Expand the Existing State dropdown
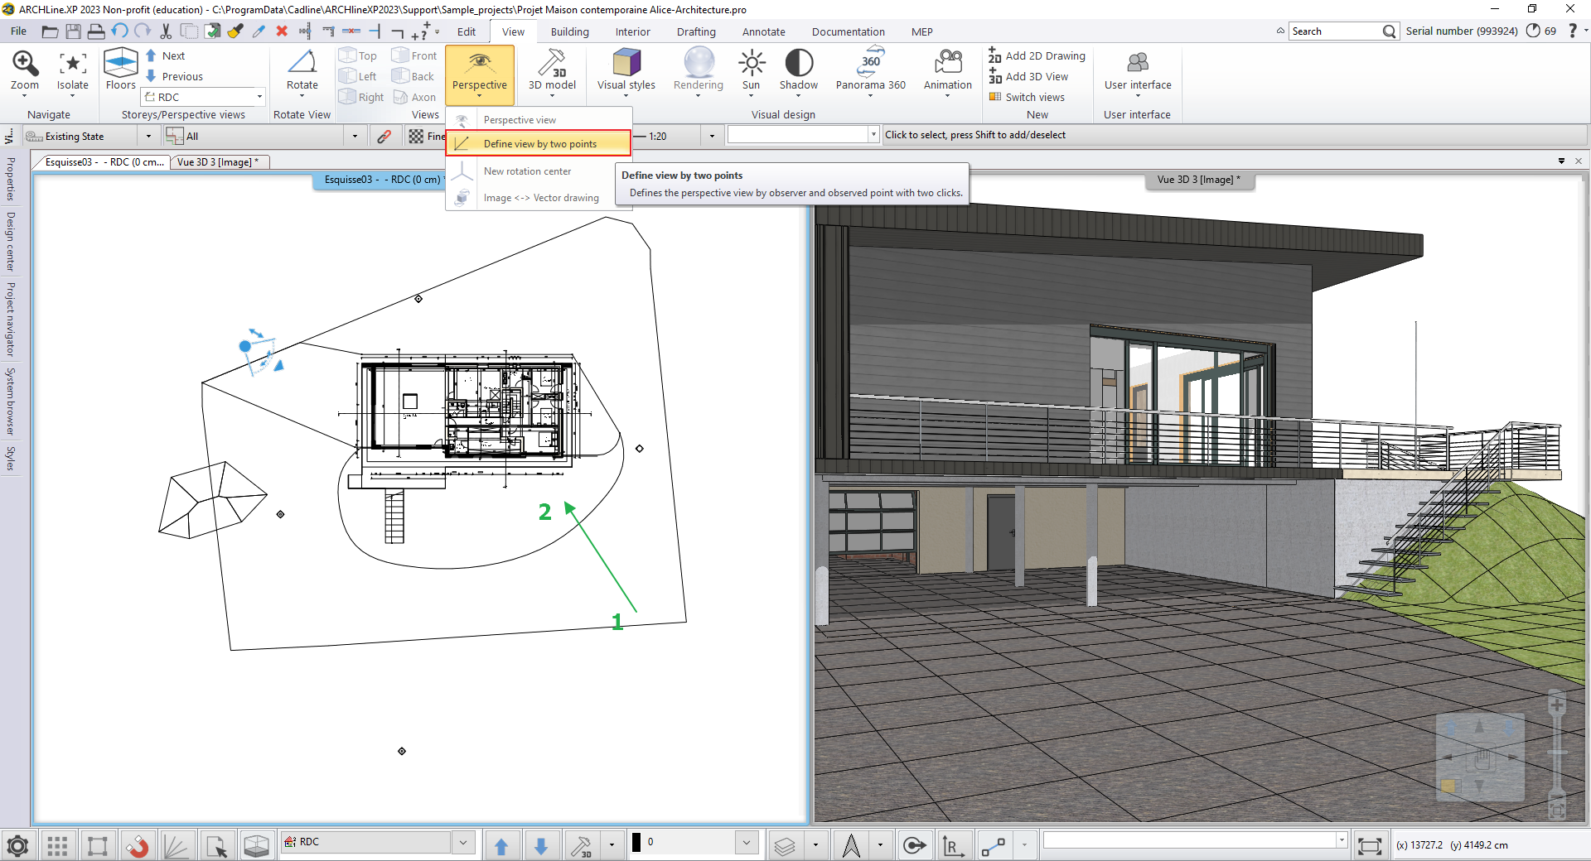The width and height of the screenshot is (1591, 861). (148, 137)
